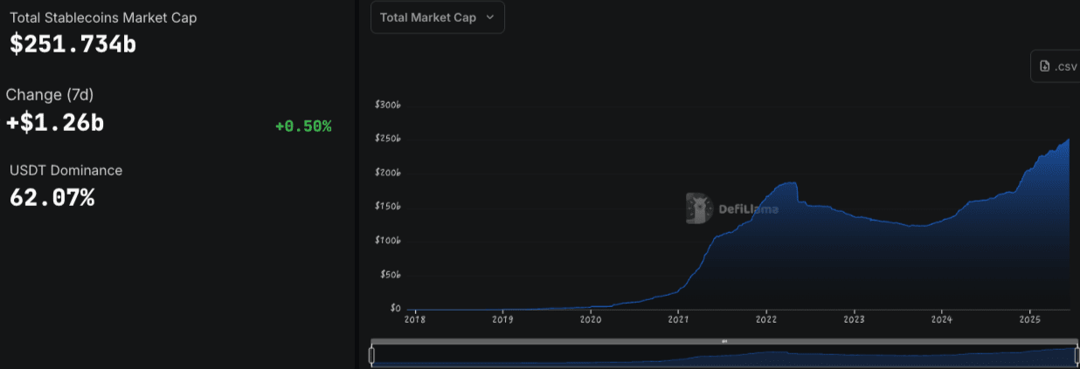Open the Total Market Cap dropdown
The height and width of the screenshot is (369, 1080).
438,17
